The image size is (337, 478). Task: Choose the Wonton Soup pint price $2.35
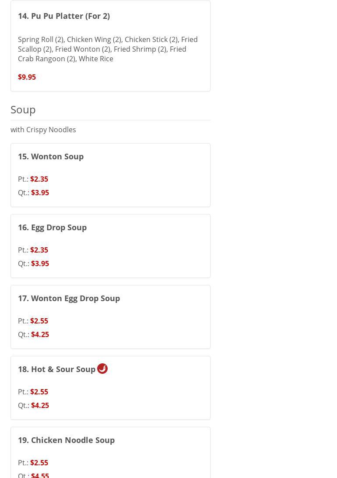click(39, 179)
